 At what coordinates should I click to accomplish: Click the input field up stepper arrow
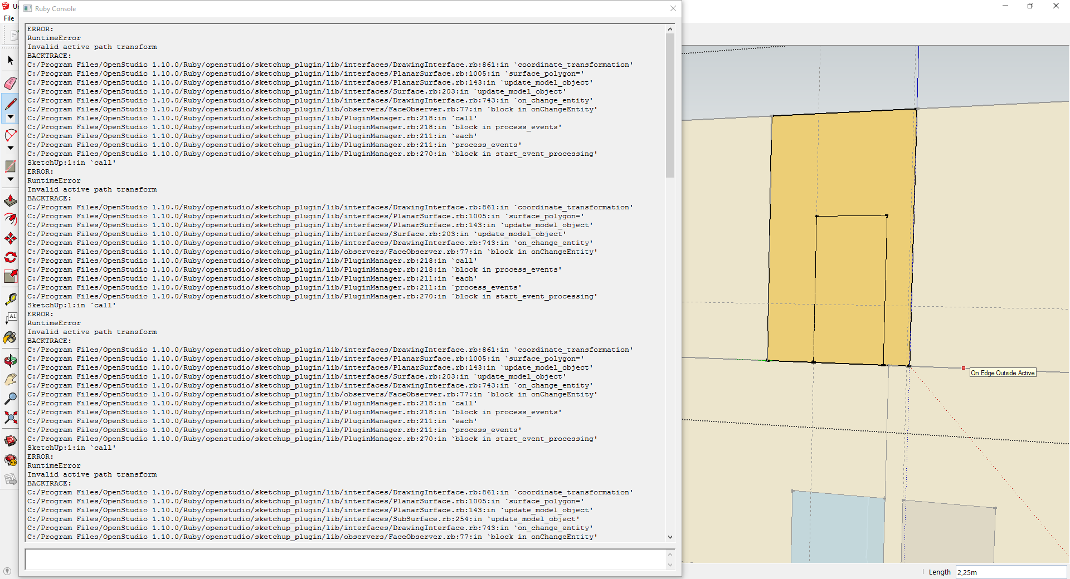click(670, 555)
